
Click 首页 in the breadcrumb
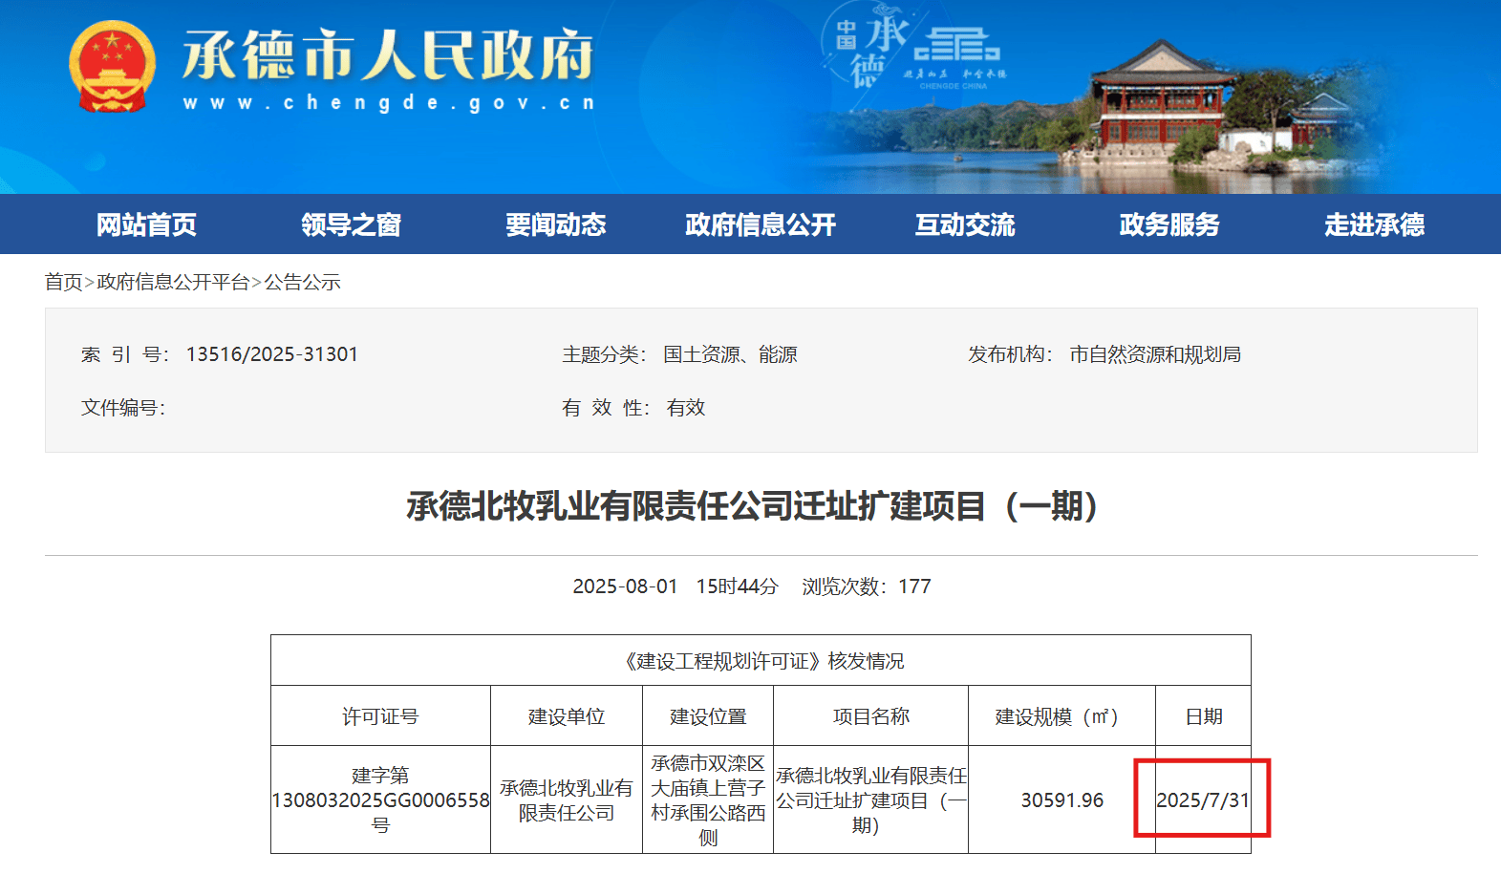[x=63, y=282]
